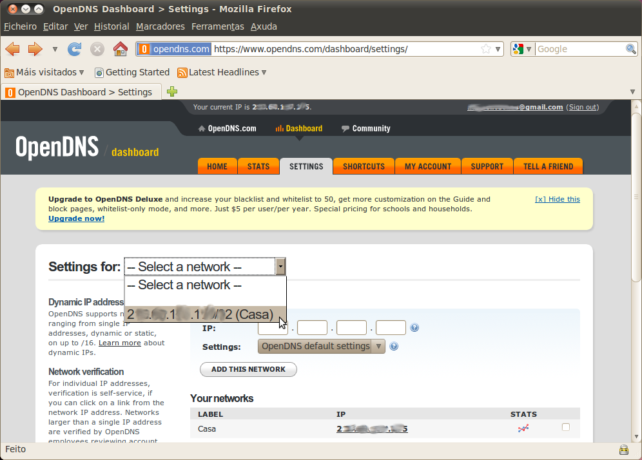Open the Ficheiro menu
This screenshot has width=642, height=460.
click(21, 26)
